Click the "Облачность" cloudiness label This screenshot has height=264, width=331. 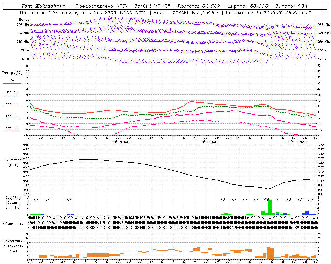tap(13, 224)
